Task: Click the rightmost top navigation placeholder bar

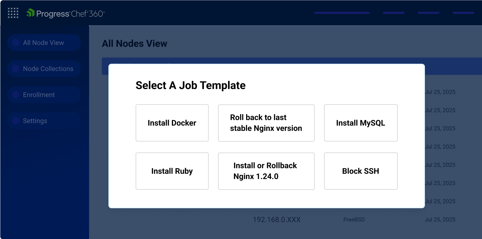Action: coord(463,13)
